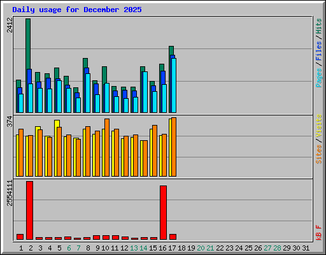Image resolution: width=326 pixels, height=255 pixels.
Task: Click the green day 20 axis label
Action: (x=201, y=248)
